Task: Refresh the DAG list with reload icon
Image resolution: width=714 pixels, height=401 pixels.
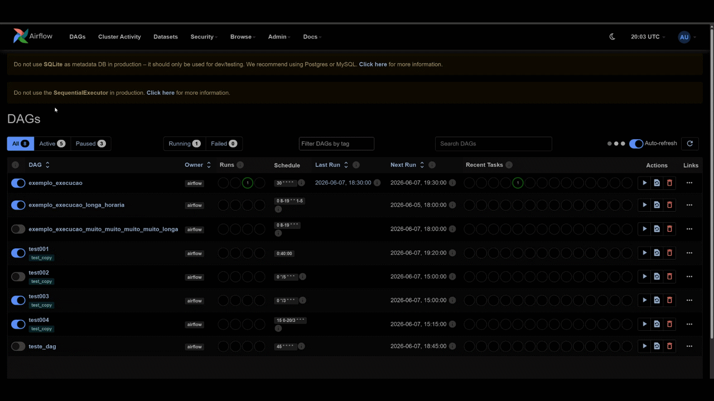Action: pos(690,144)
